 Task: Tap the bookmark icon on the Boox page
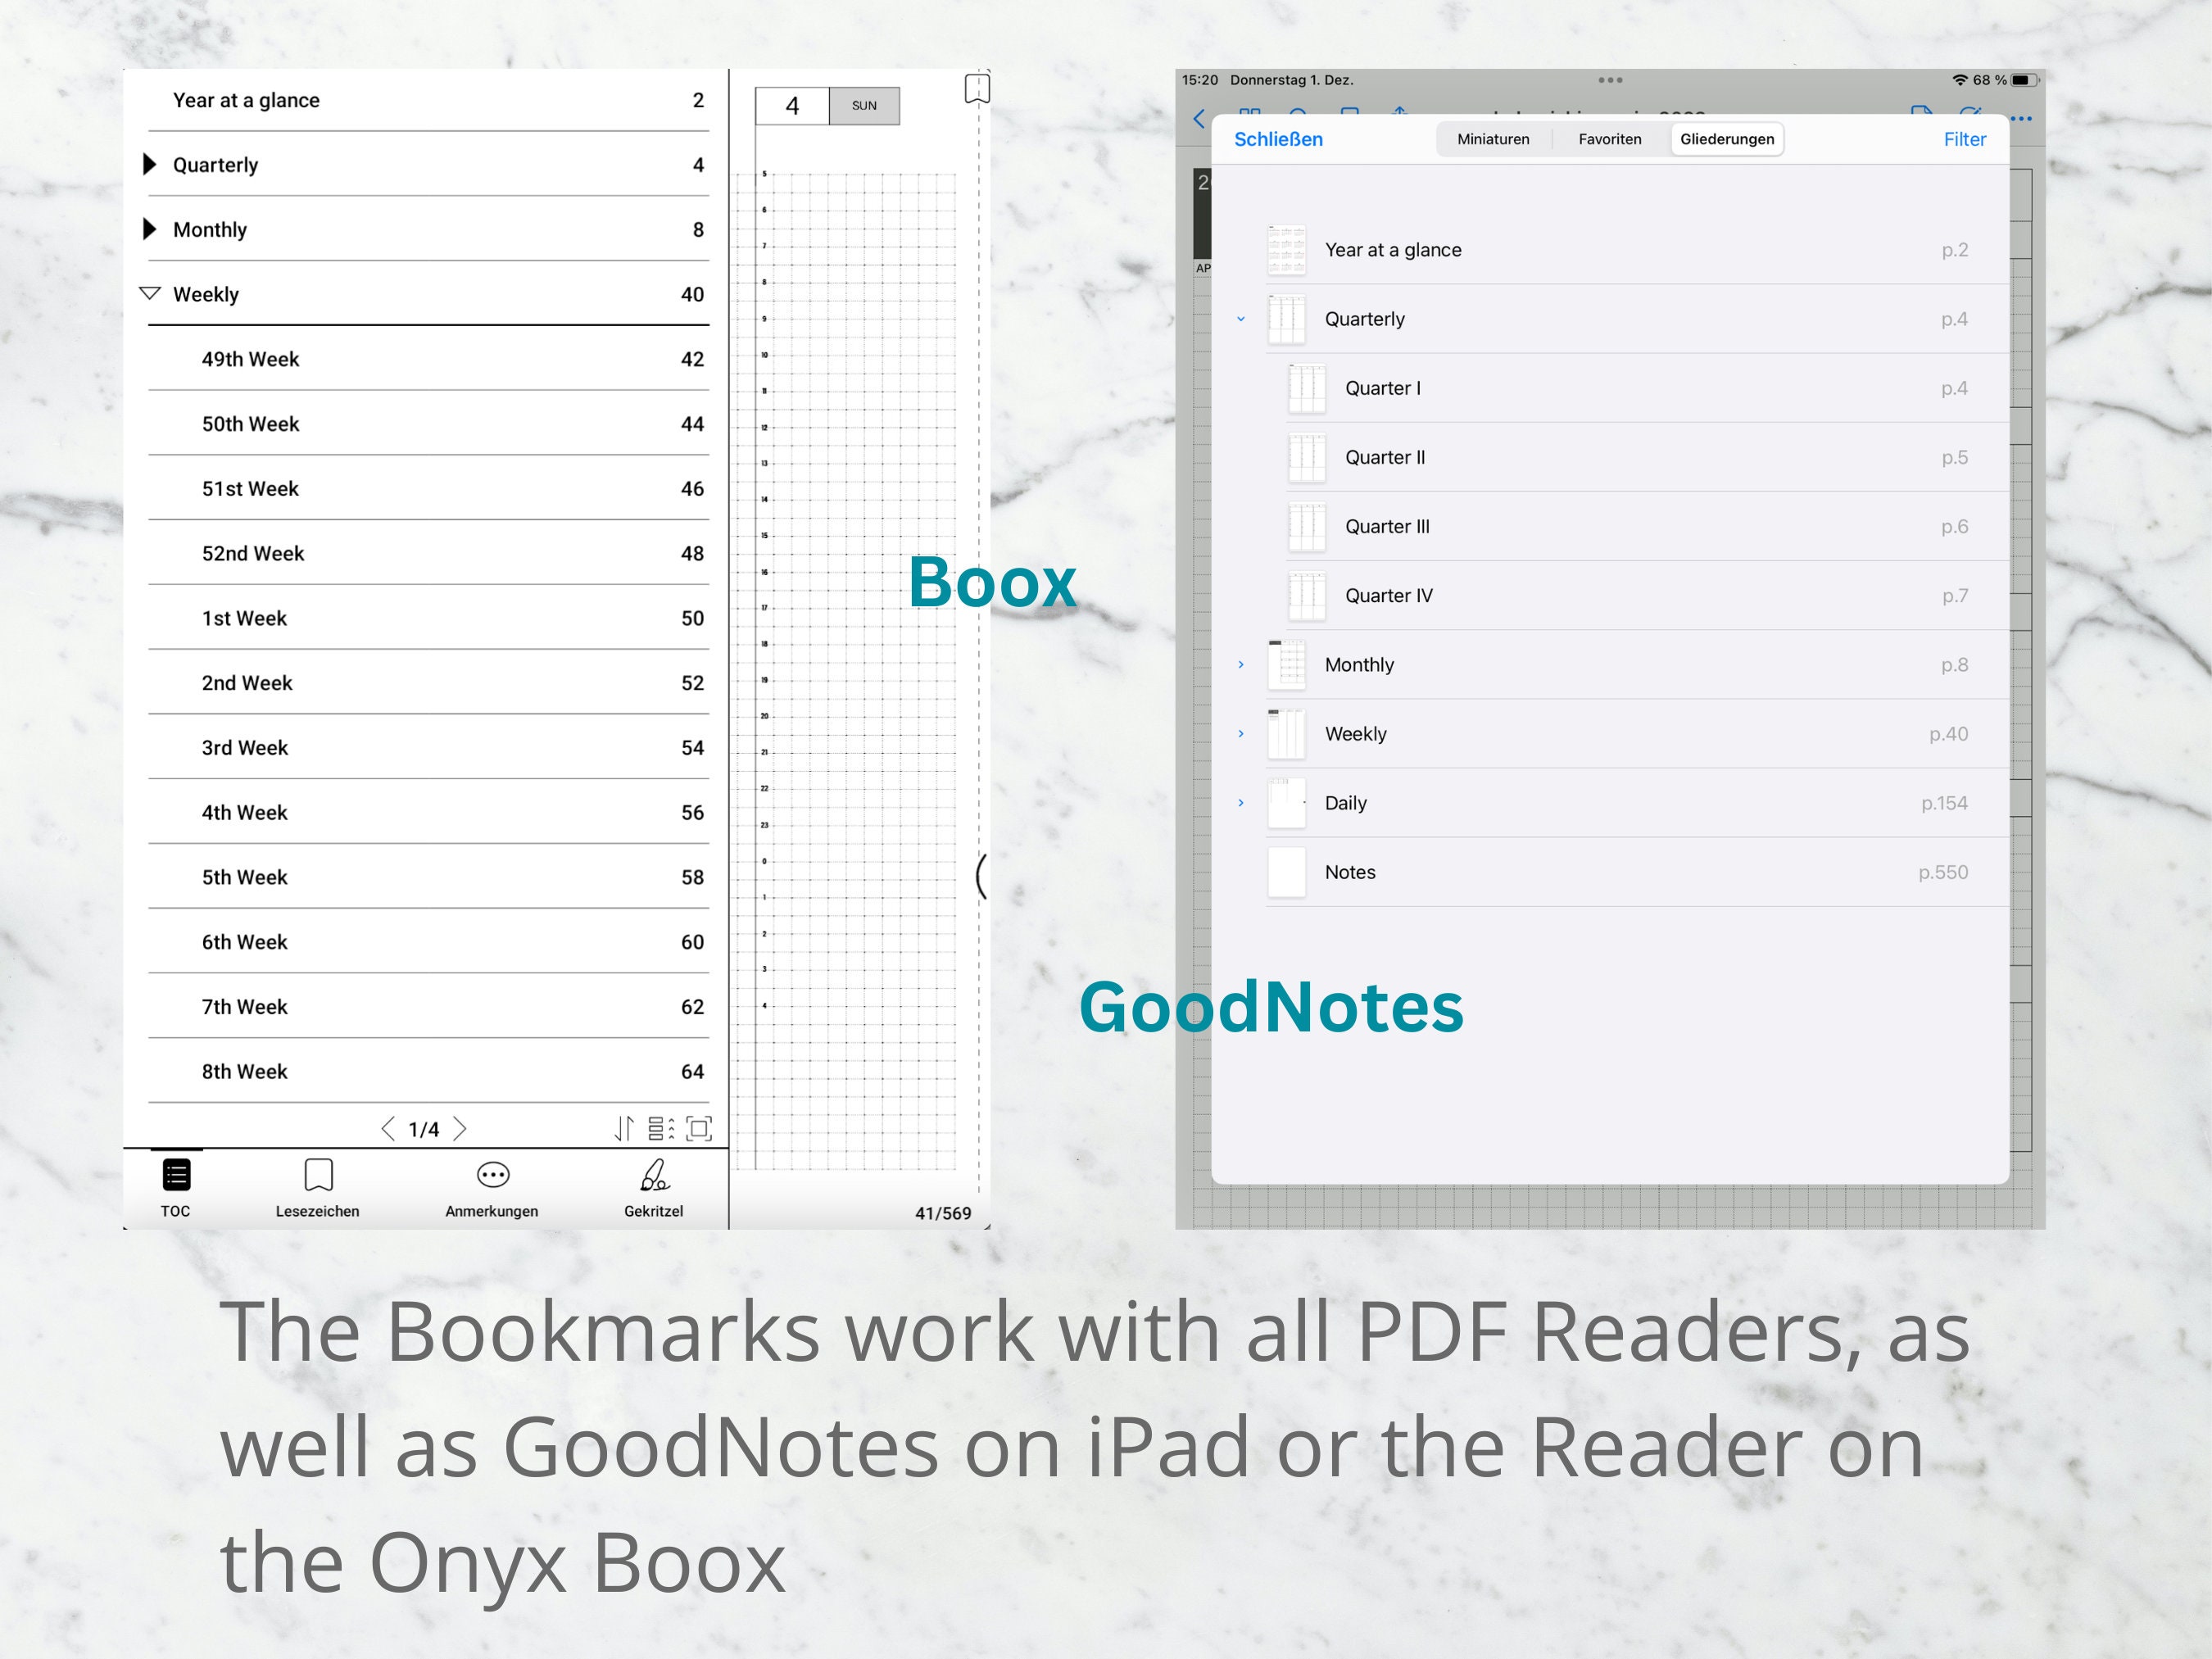(977, 88)
